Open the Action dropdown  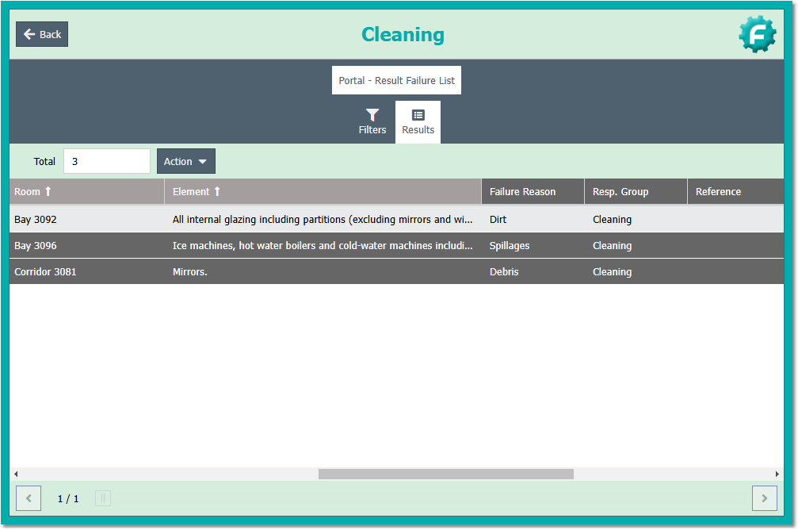185,161
